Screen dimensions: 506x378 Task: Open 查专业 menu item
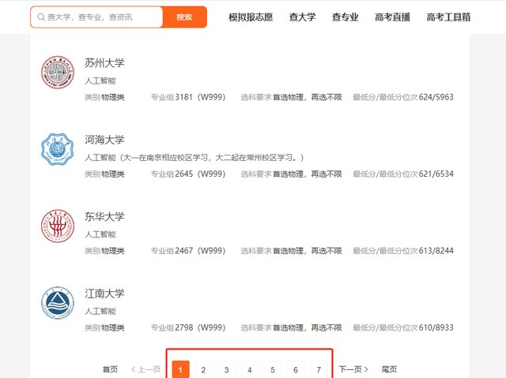point(346,17)
